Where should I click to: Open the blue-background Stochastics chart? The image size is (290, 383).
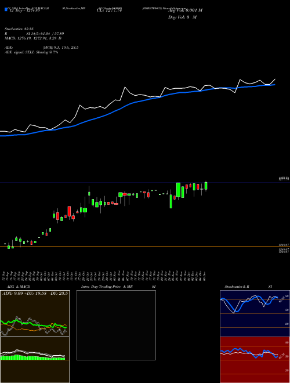[x=255, y=313]
